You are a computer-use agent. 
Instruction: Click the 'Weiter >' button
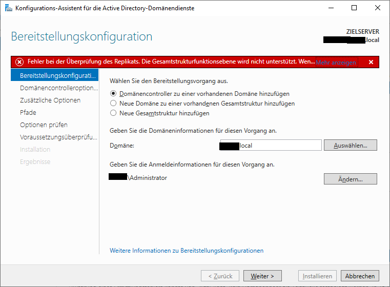262,276
